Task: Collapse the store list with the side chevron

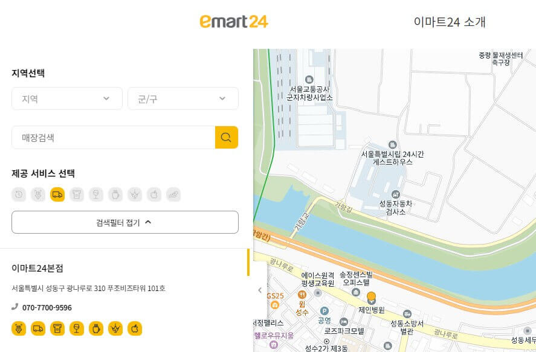Action: pyautogui.click(x=260, y=289)
